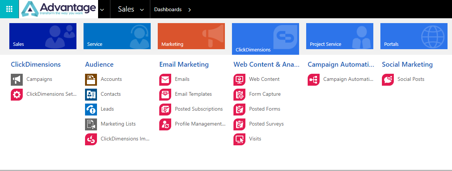This screenshot has width=452, height=171.
Task: Select the Service tile
Action: [x=117, y=36]
